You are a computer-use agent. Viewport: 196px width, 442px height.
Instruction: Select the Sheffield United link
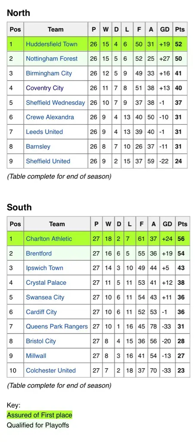pos(48,161)
